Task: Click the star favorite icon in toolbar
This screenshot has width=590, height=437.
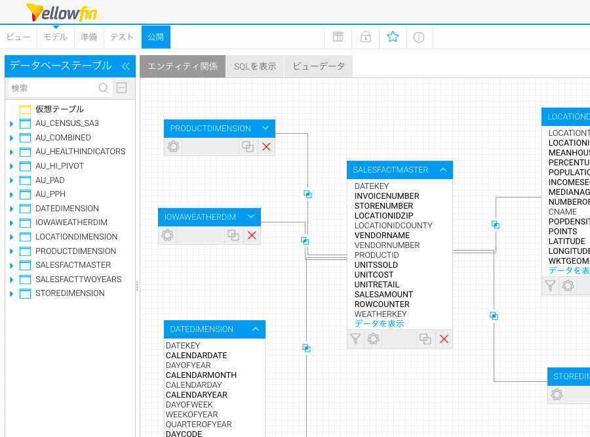Action: click(x=393, y=37)
